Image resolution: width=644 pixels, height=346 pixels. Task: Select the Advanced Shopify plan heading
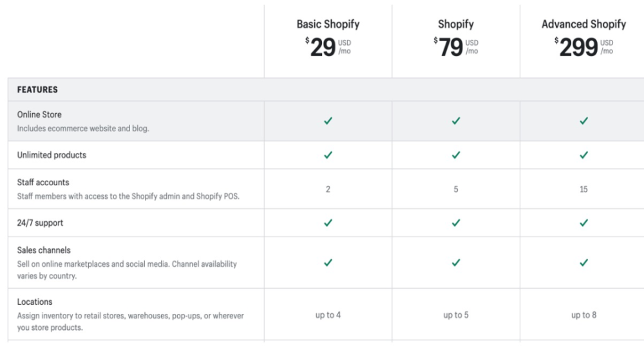click(x=583, y=24)
